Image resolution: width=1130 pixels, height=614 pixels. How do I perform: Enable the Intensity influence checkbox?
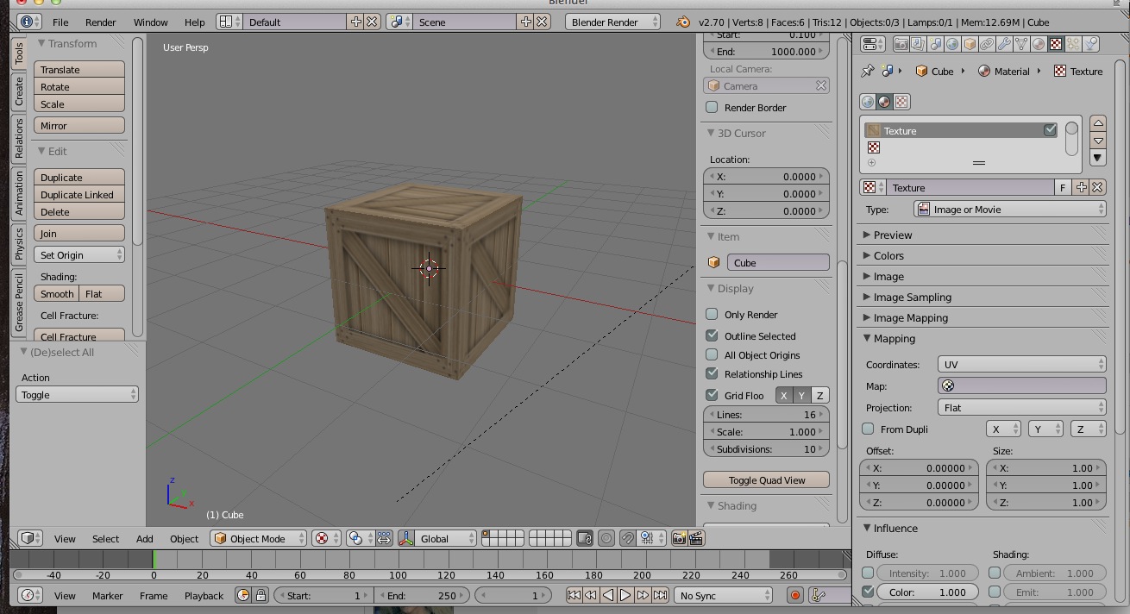click(868, 573)
